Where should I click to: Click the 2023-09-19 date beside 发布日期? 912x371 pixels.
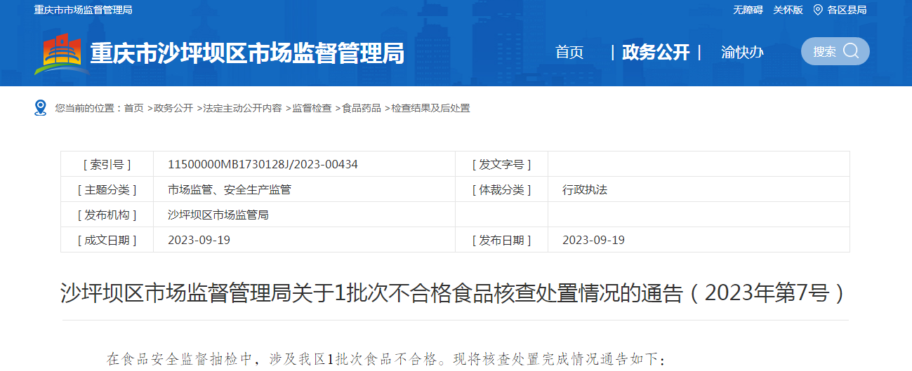pyautogui.click(x=593, y=240)
